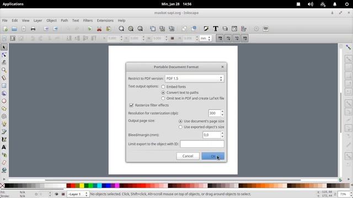Select the 3D Box tool

click(x=4, y=93)
